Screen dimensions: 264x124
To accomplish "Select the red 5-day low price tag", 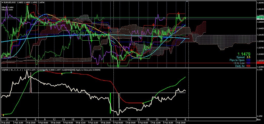I will tap(260, 63).
